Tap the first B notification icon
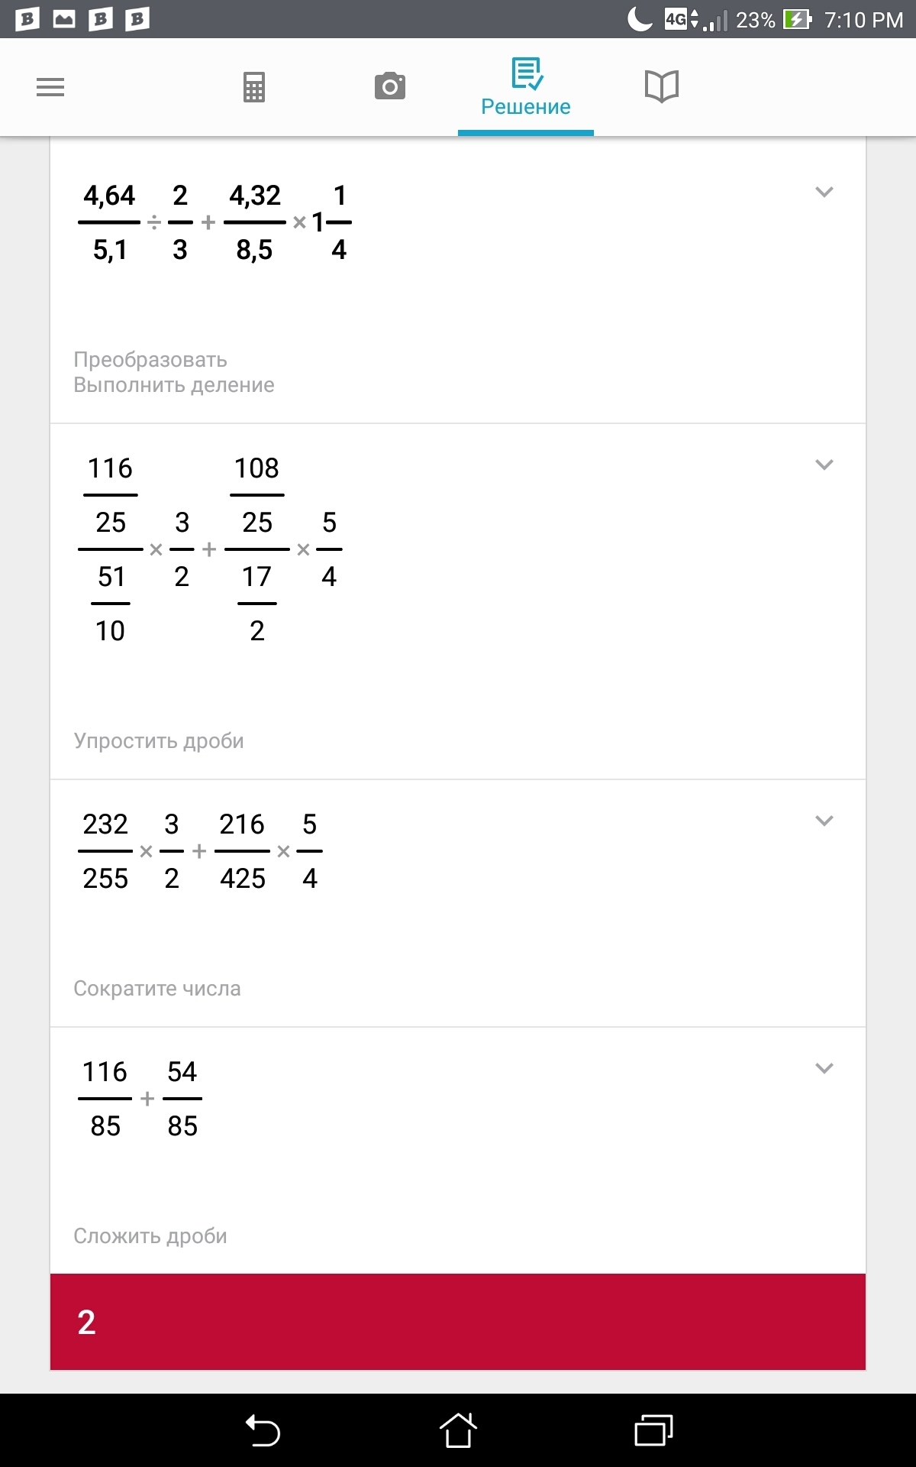This screenshot has width=916, height=1467. (x=27, y=19)
